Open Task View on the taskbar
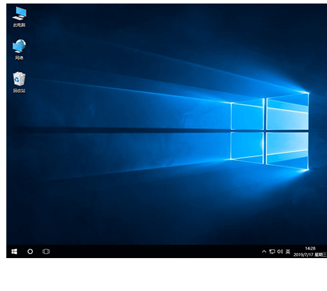 (x=46, y=252)
